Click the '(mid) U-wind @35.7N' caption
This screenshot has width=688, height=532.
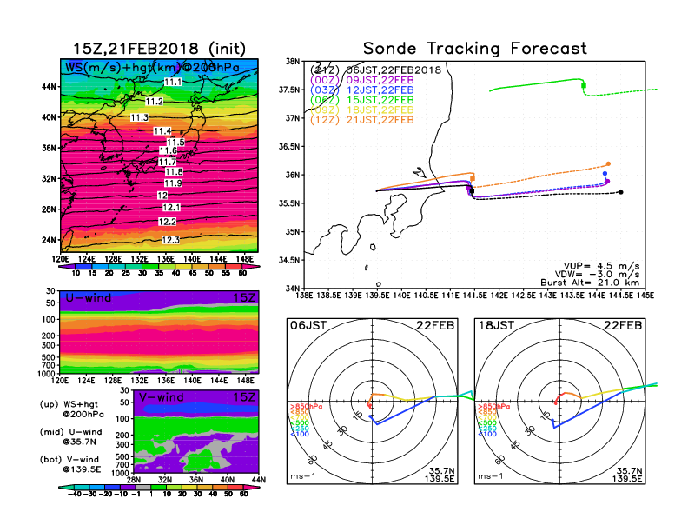point(70,436)
